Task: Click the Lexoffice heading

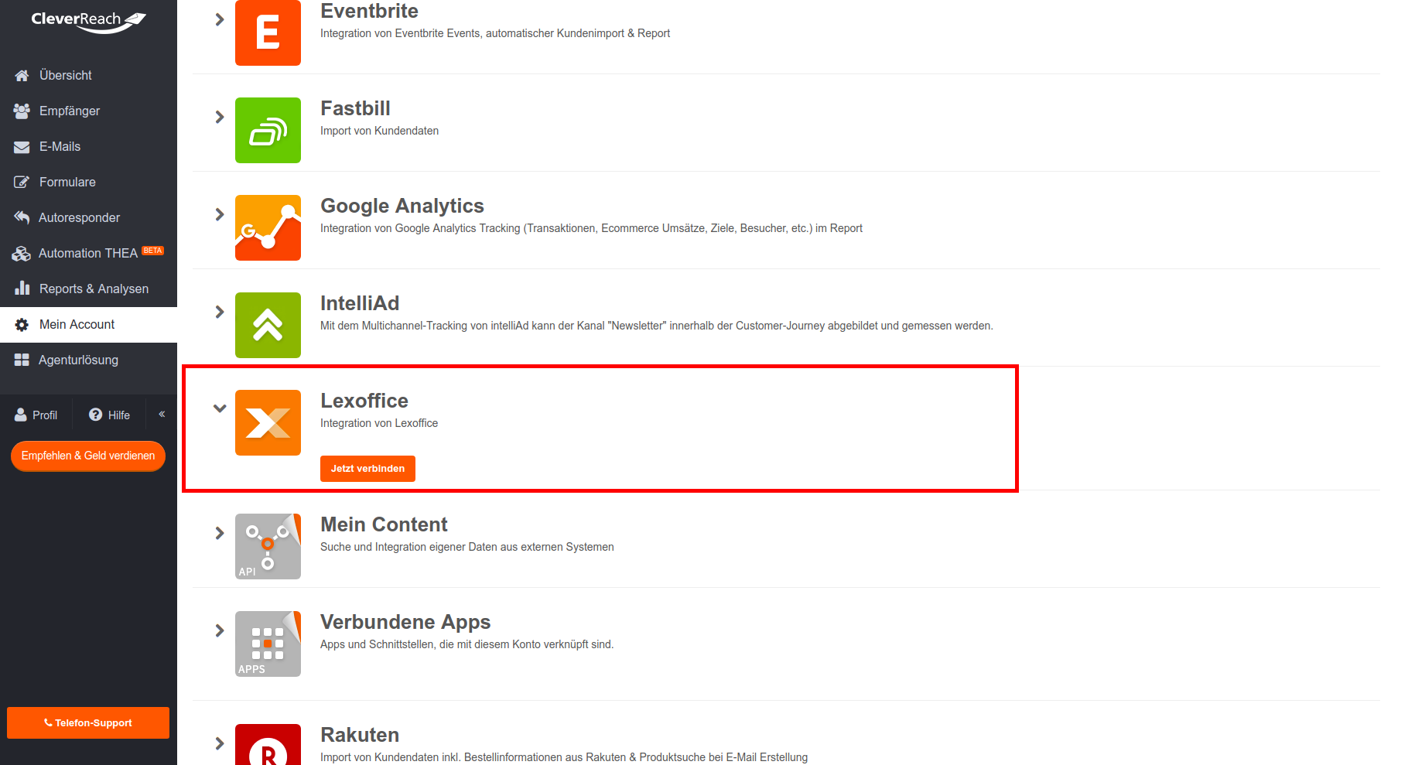Action: (x=364, y=401)
